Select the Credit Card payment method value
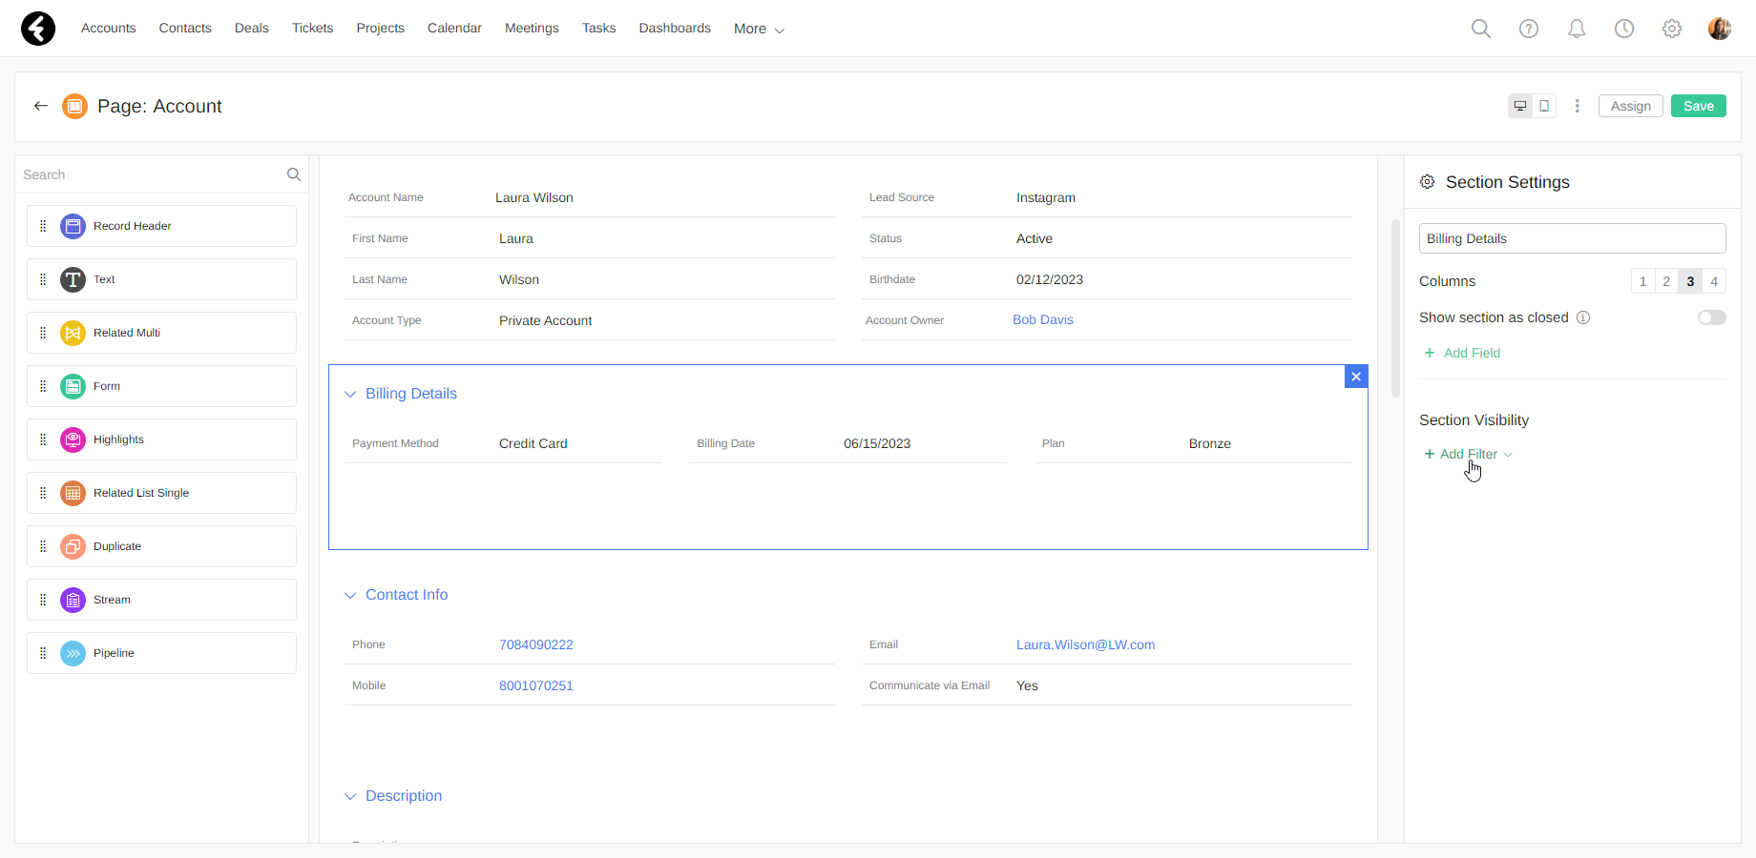Screen dimensions: 1756x858 tap(533, 443)
